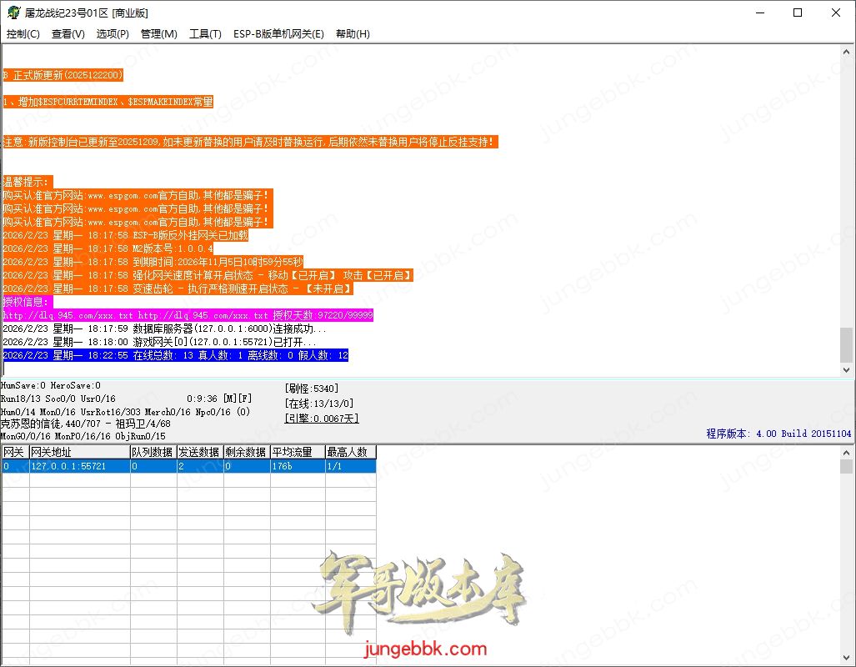Open the 查看(V) menu
The height and width of the screenshot is (667, 856).
[x=68, y=34]
